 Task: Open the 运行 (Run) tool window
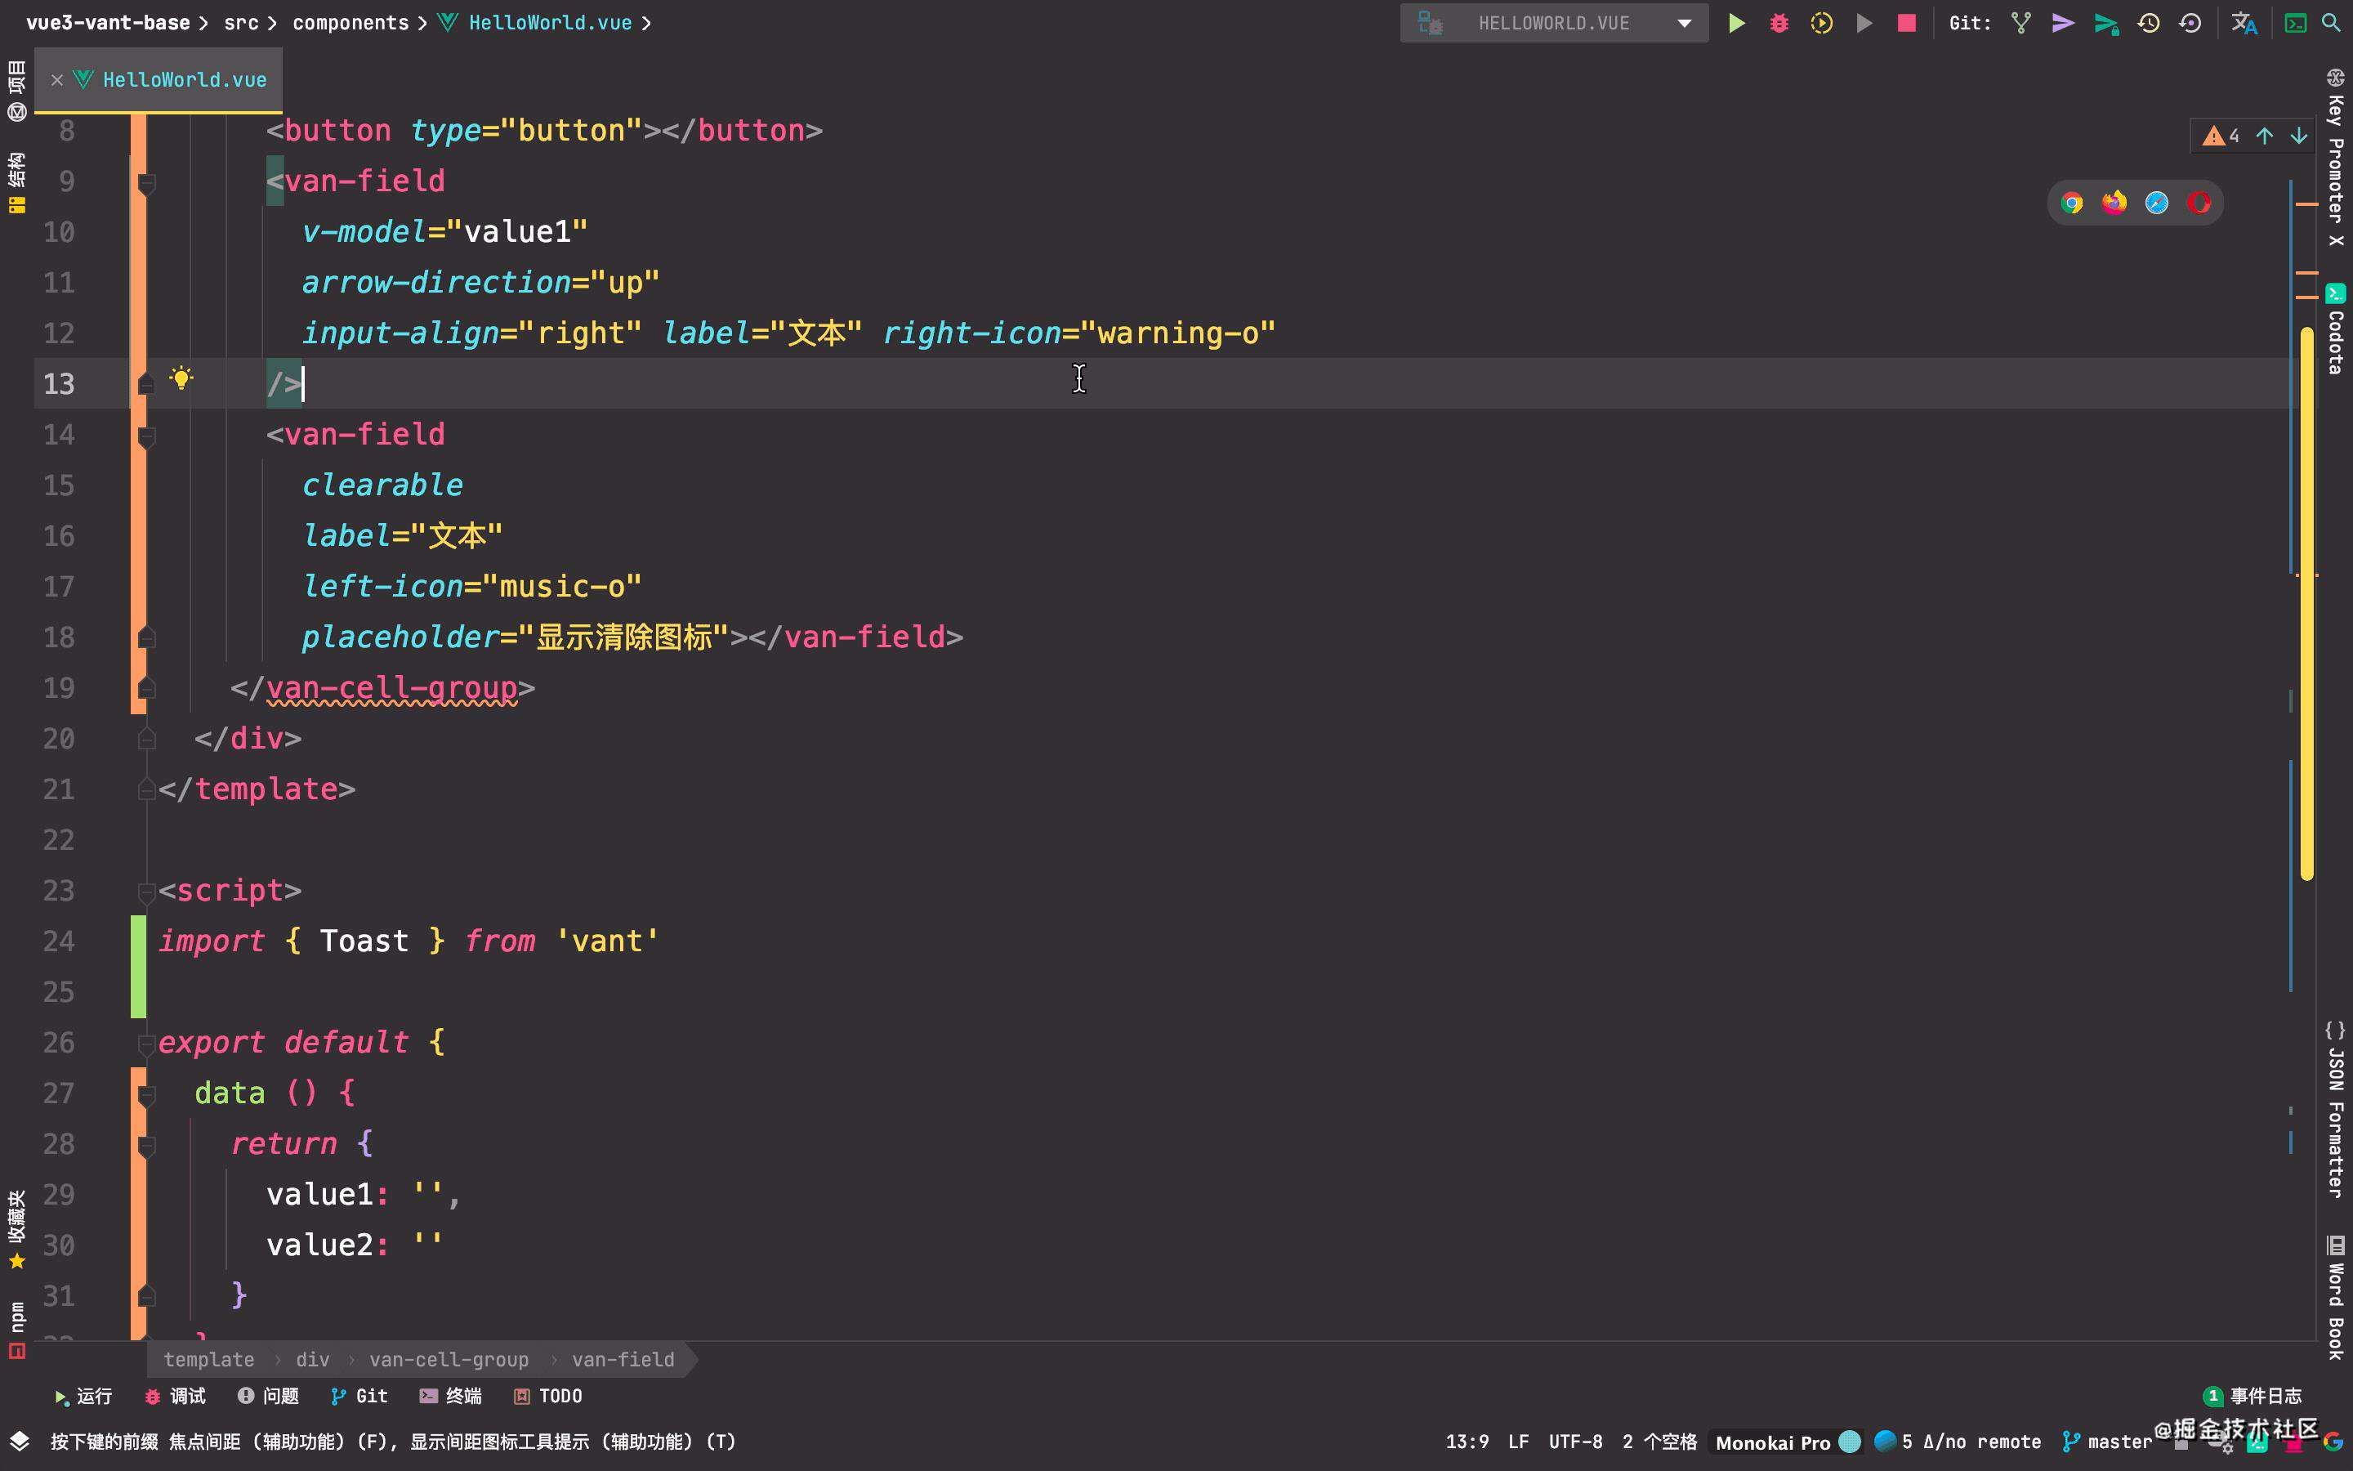(x=83, y=1396)
